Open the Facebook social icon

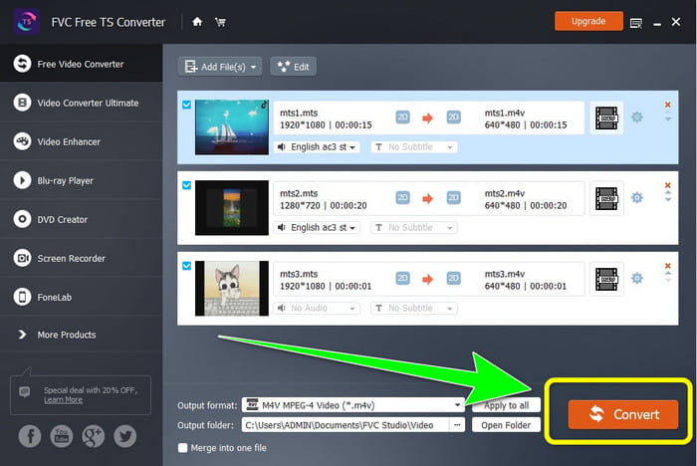coord(30,436)
